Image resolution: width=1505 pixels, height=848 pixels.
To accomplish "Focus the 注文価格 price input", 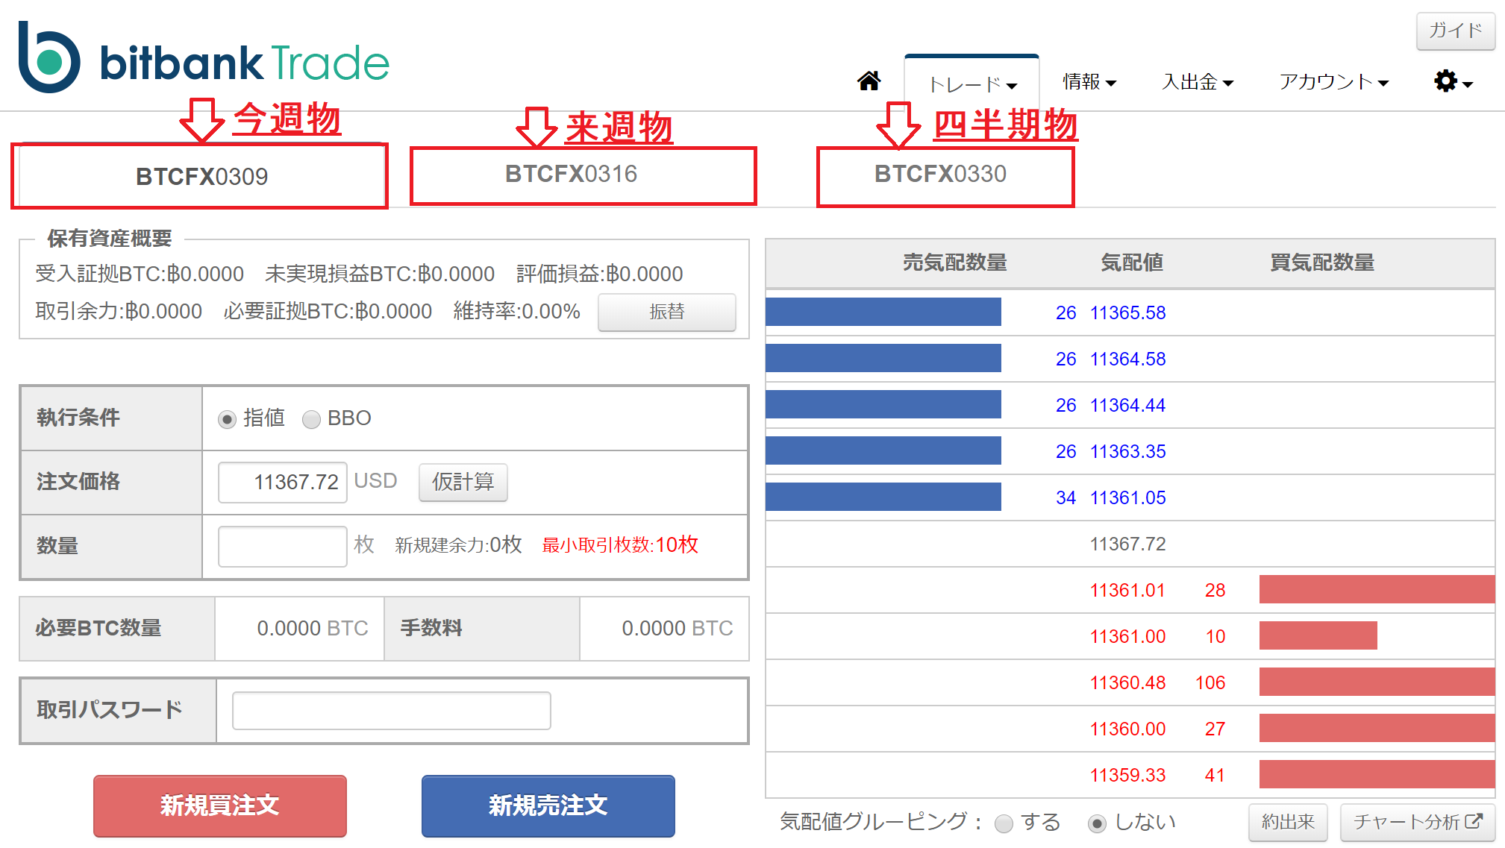I will click(x=282, y=482).
